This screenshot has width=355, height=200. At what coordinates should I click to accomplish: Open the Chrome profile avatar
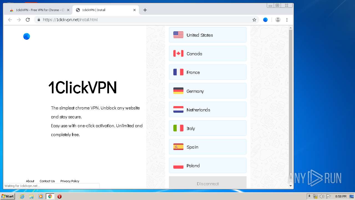[278, 20]
